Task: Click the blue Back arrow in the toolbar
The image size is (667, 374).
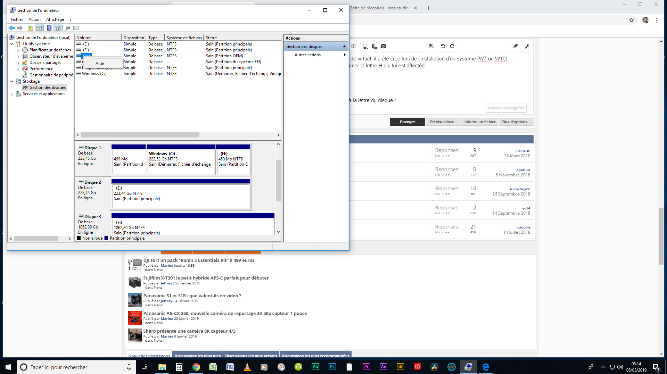Action: [x=12, y=28]
